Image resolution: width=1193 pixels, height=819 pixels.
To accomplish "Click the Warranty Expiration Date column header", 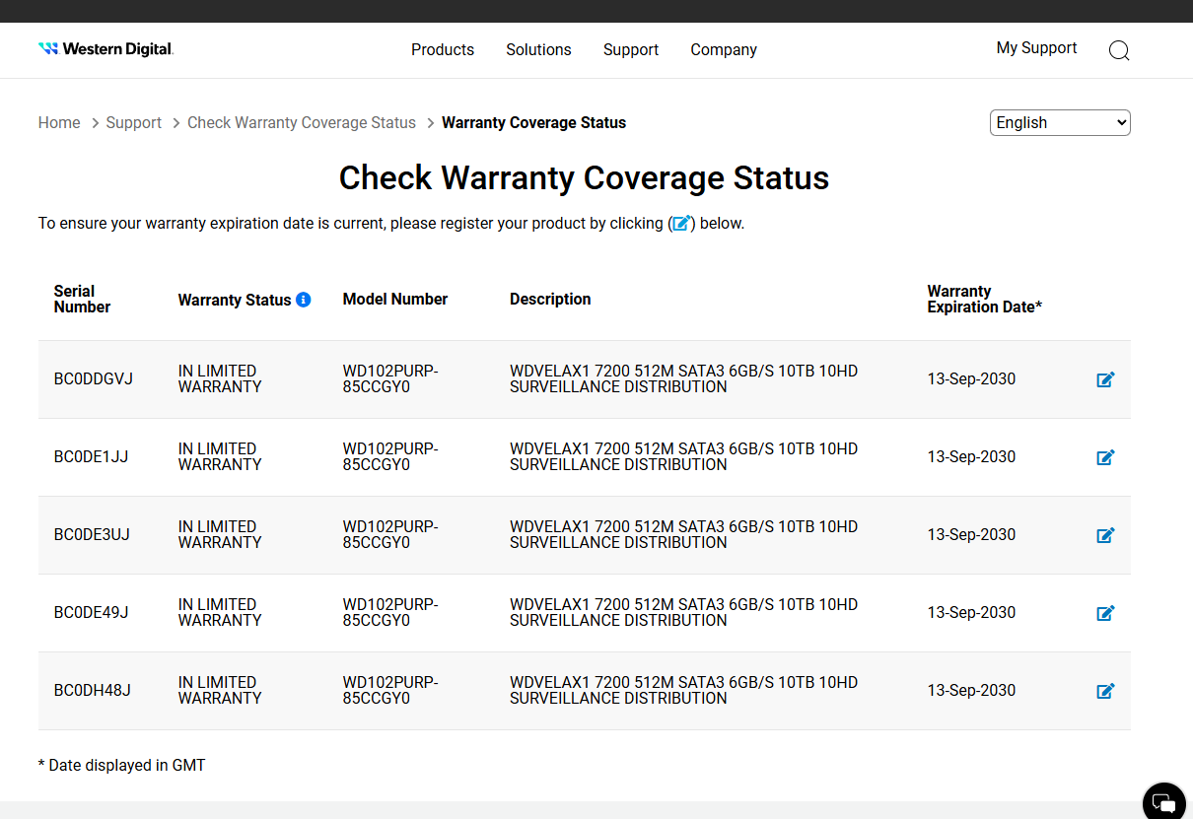I will 984,299.
